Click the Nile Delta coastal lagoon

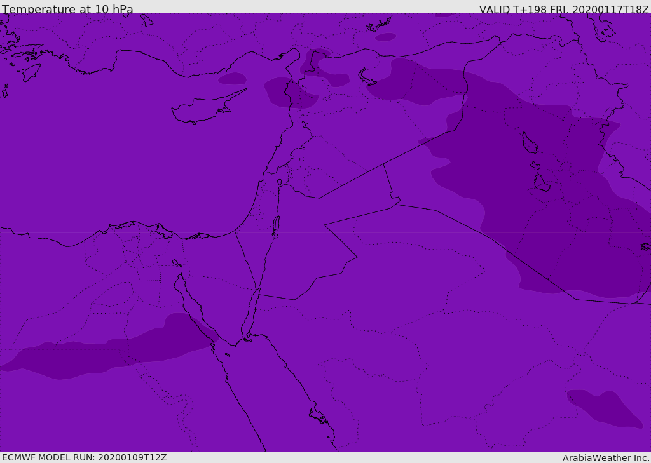pos(163,231)
